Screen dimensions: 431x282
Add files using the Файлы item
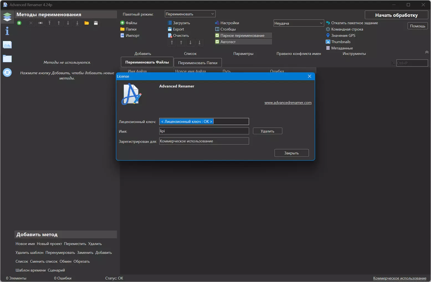[x=129, y=23]
